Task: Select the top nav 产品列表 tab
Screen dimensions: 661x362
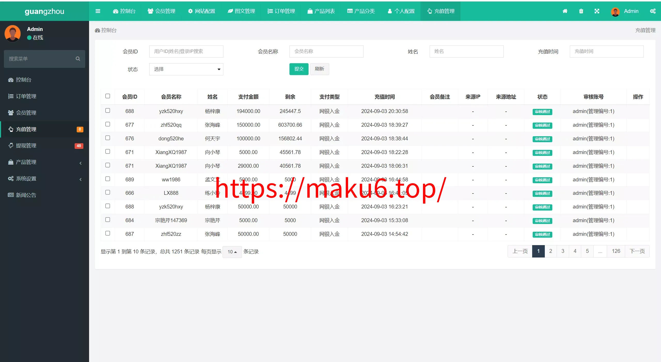Action: 321,11
